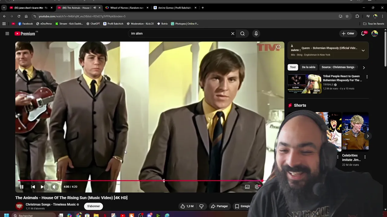Toggle subtitles on the video player
This screenshot has height=217, width=387.
(x=247, y=187)
